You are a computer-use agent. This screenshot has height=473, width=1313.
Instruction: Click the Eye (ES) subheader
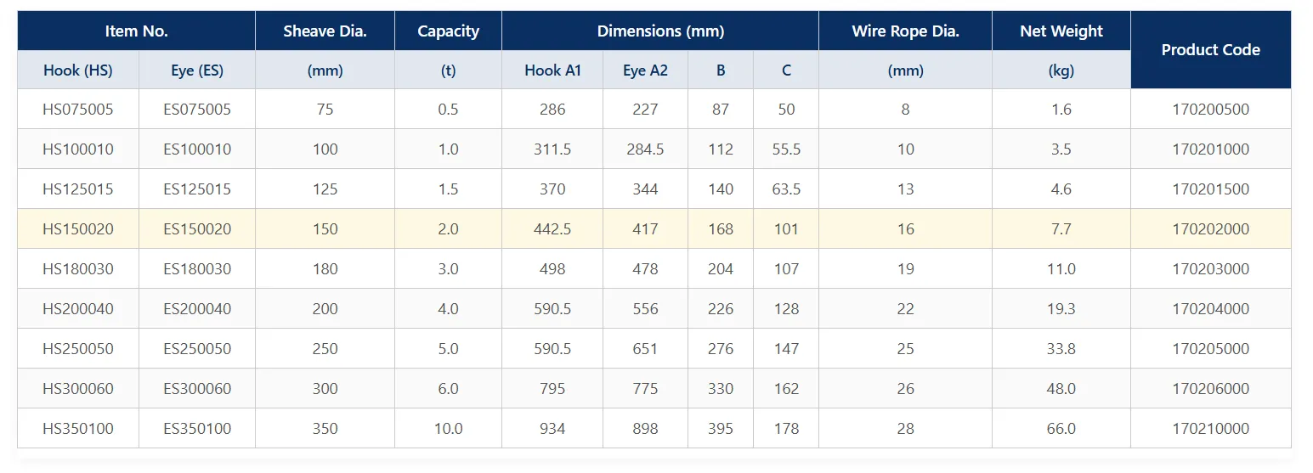(x=197, y=70)
